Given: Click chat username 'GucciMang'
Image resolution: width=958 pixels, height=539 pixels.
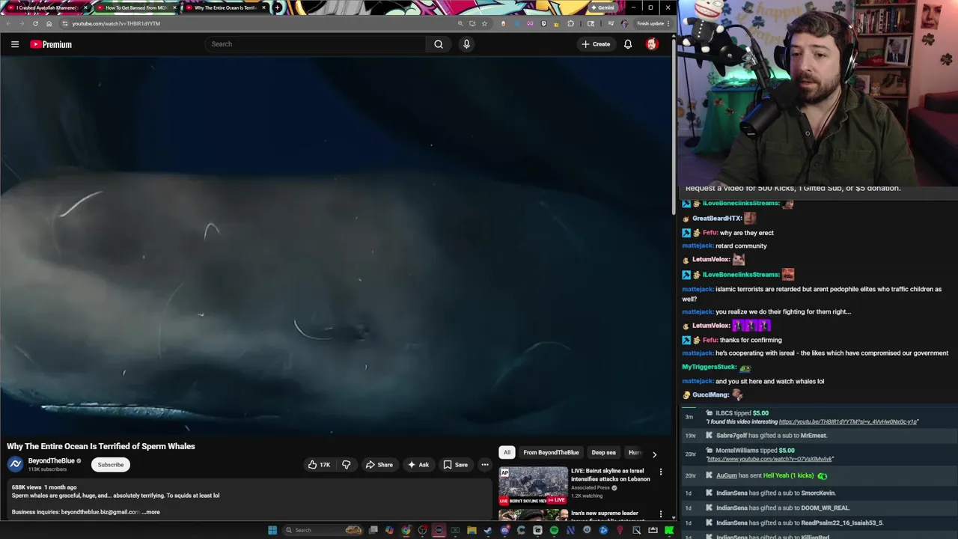Looking at the screenshot, I should [710, 395].
